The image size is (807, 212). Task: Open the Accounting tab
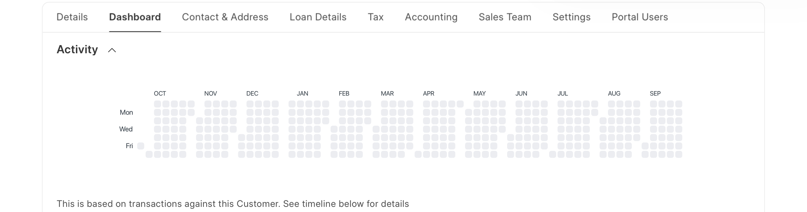pyautogui.click(x=431, y=17)
